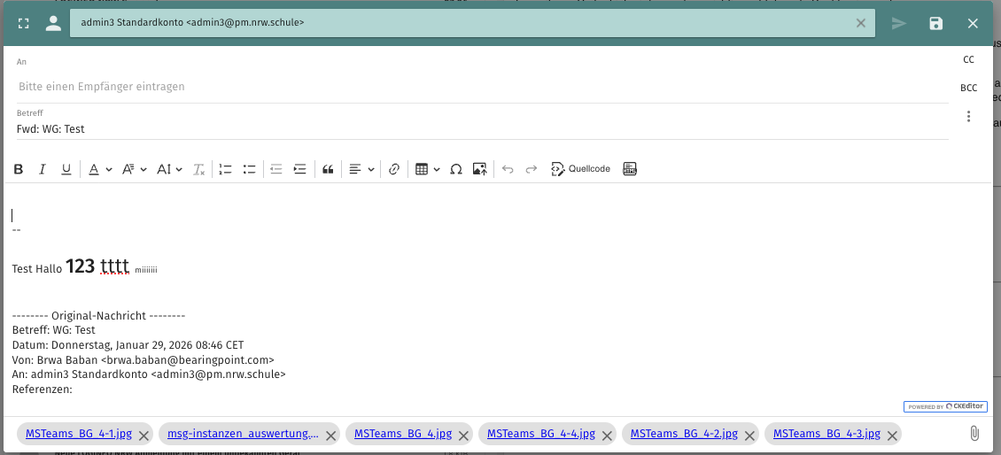Increase the paragraph indent
1001x455 pixels.
[x=299, y=169]
